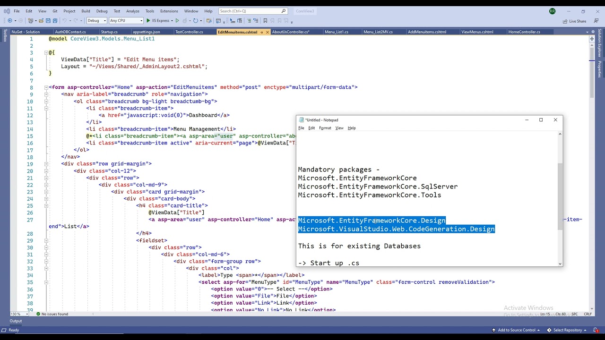The image size is (605, 340).
Task: Open the RR account profile badge
Action: pos(552,11)
